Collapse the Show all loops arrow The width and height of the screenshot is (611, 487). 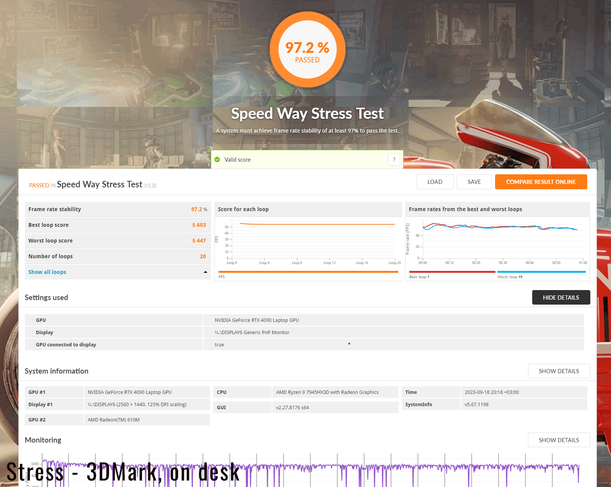click(x=205, y=272)
